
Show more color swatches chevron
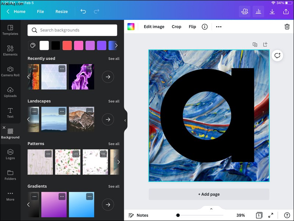click(116, 45)
